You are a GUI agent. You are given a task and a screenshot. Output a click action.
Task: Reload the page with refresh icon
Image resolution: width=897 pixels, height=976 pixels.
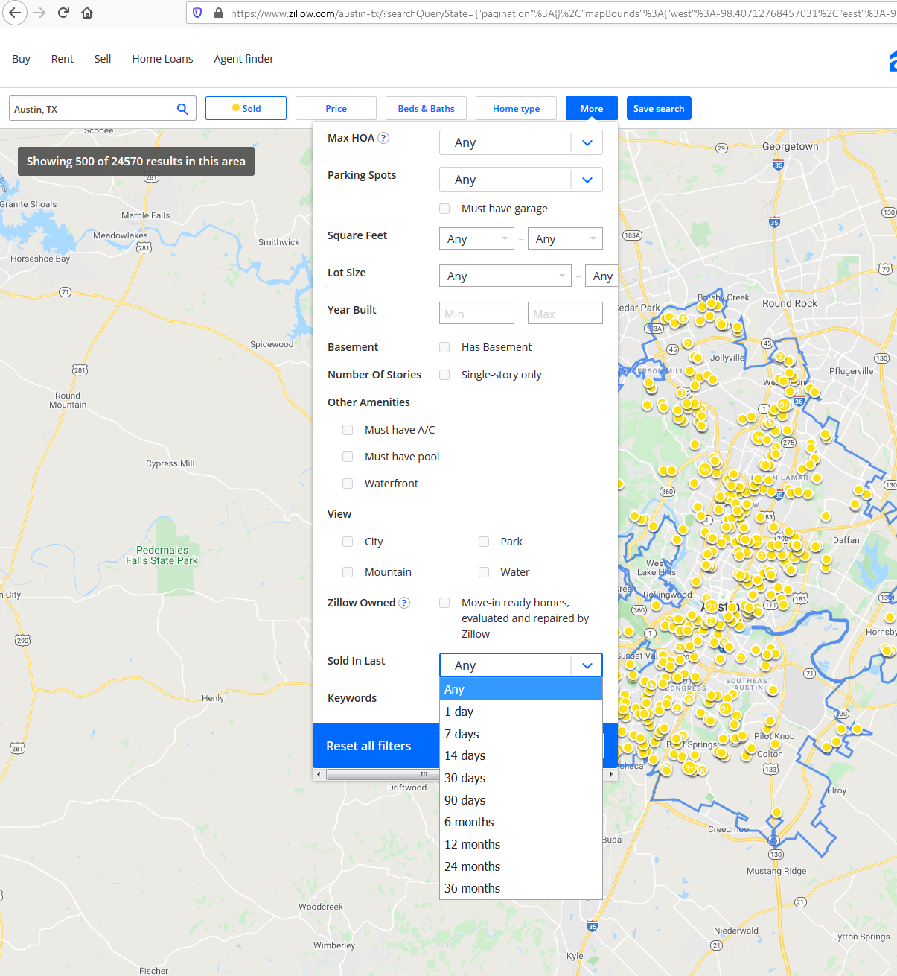pos(63,13)
